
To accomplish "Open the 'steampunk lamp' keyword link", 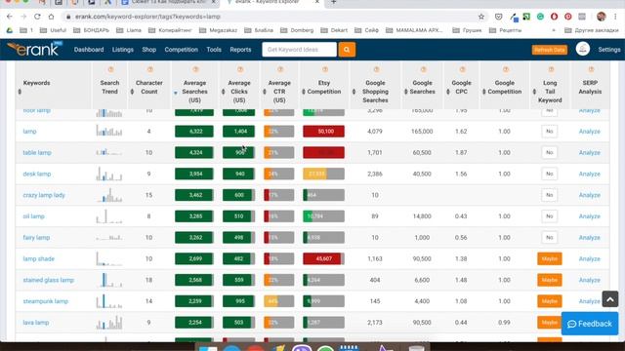I will 46,301.
